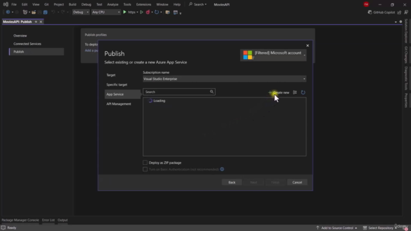This screenshot has width=411, height=231.
Task: Click the Add to Source Control up-arrow icon
Action: [318, 228]
